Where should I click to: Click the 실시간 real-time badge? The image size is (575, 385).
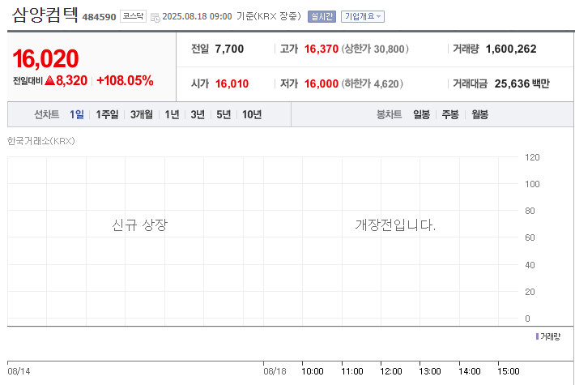click(322, 16)
